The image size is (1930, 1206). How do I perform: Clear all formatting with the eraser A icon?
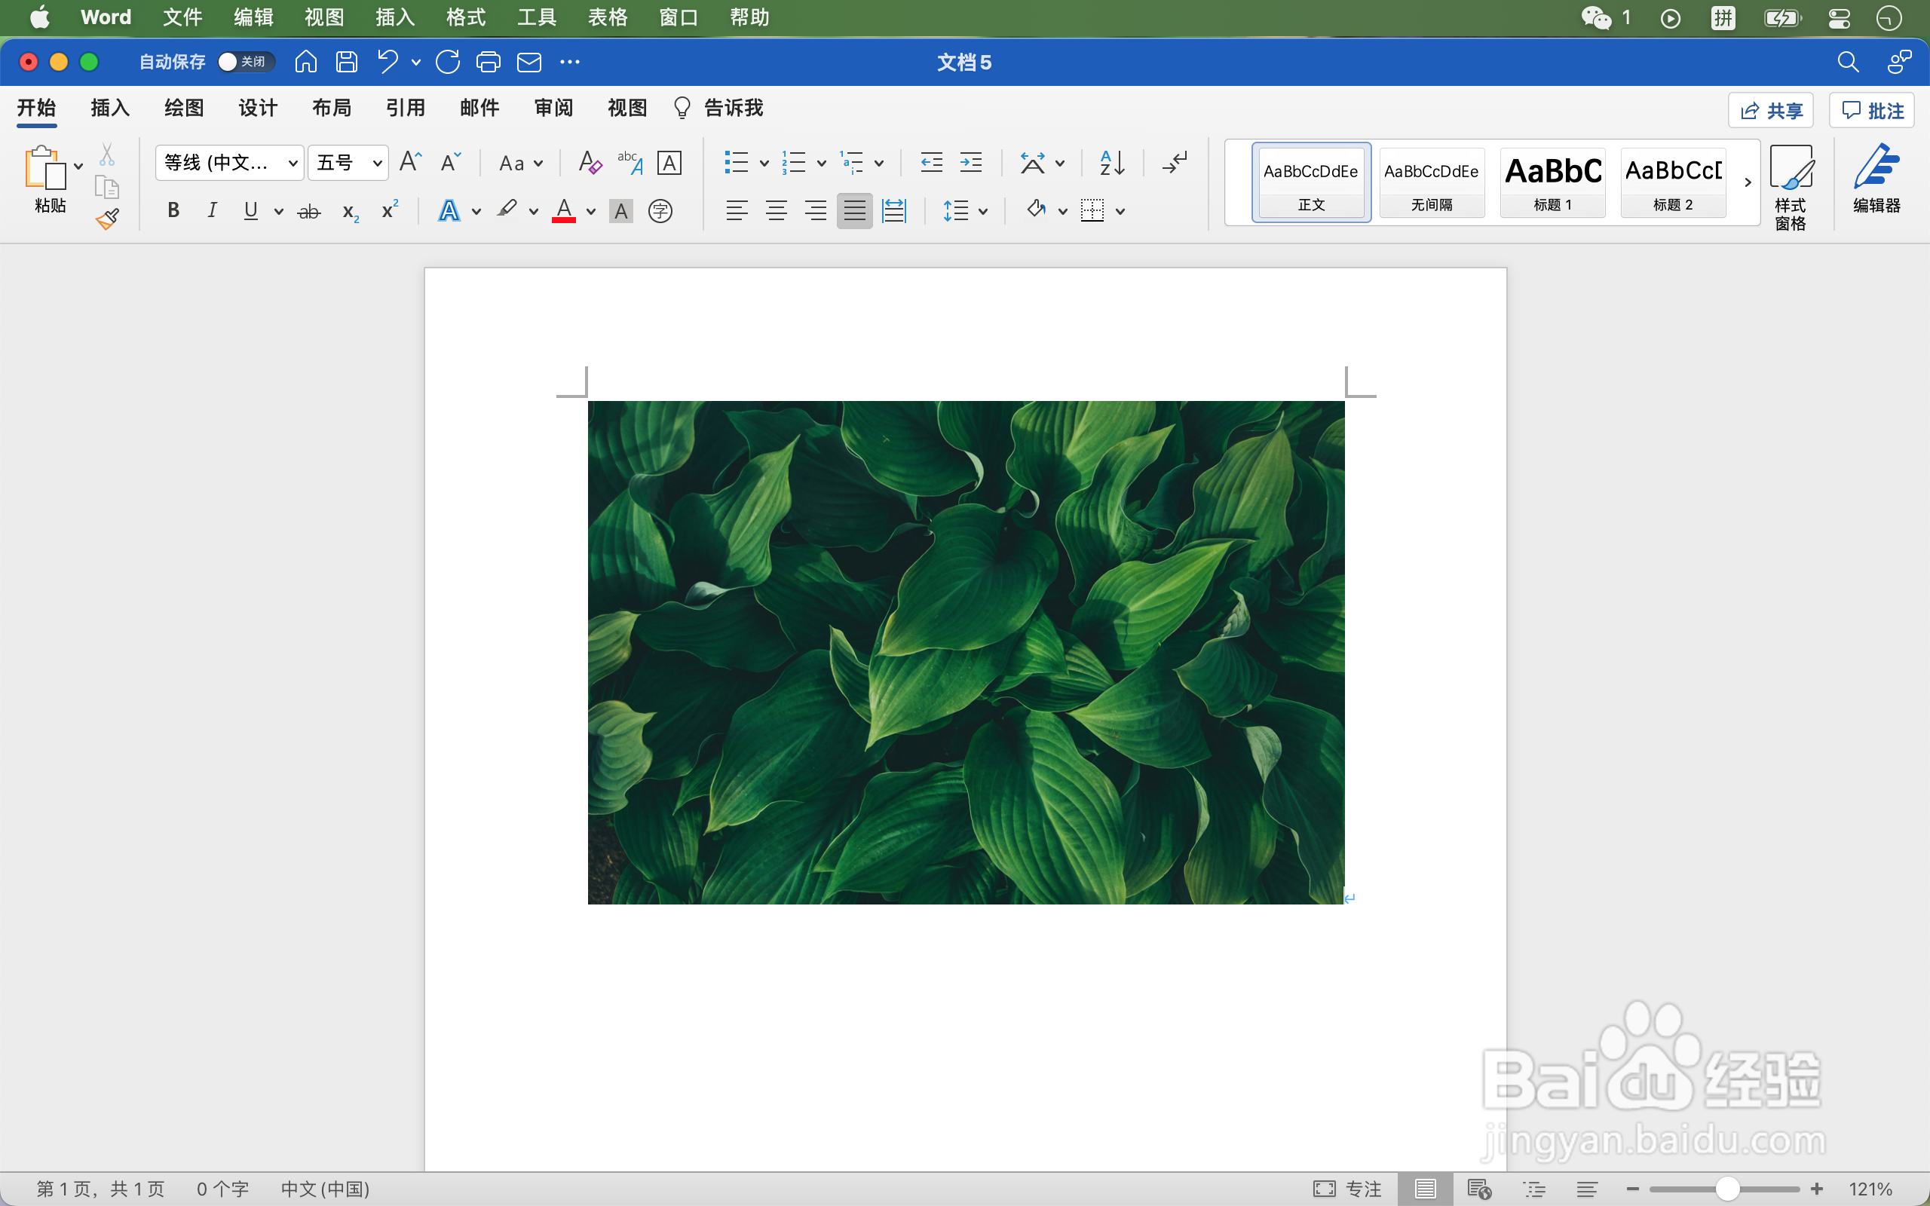click(x=590, y=163)
